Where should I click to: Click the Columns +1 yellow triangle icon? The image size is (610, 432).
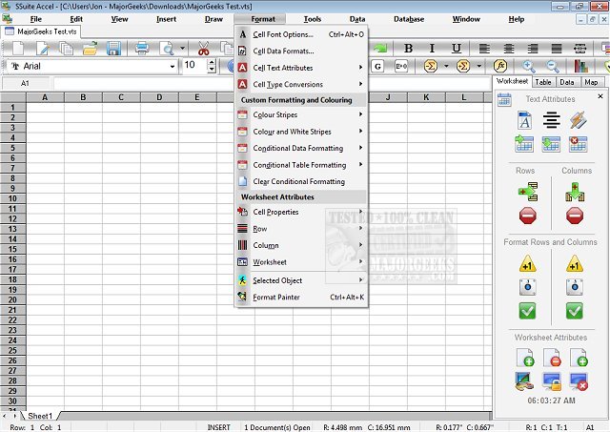click(x=575, y=264)
